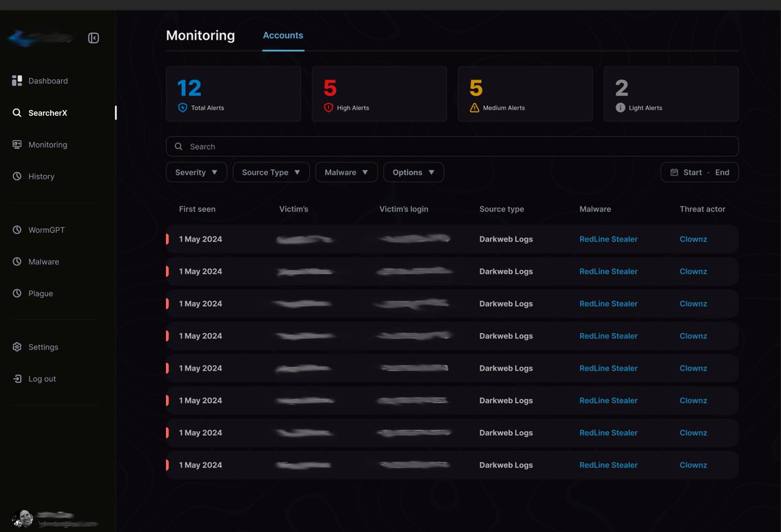The height and width of the screenshot is (532, 781).
Task: Click the Monitoring page heading
Action: pyautogui.click(x=200, y=35)
